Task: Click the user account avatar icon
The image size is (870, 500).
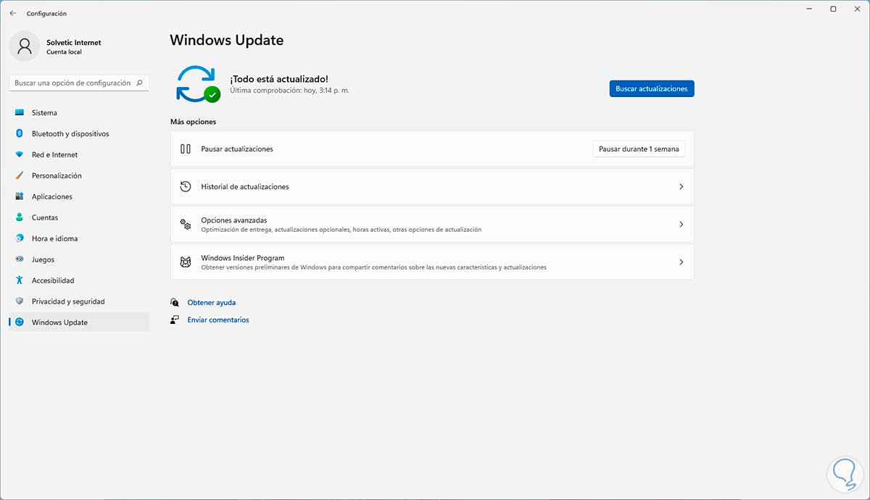Action: click(x=25, y=46)
